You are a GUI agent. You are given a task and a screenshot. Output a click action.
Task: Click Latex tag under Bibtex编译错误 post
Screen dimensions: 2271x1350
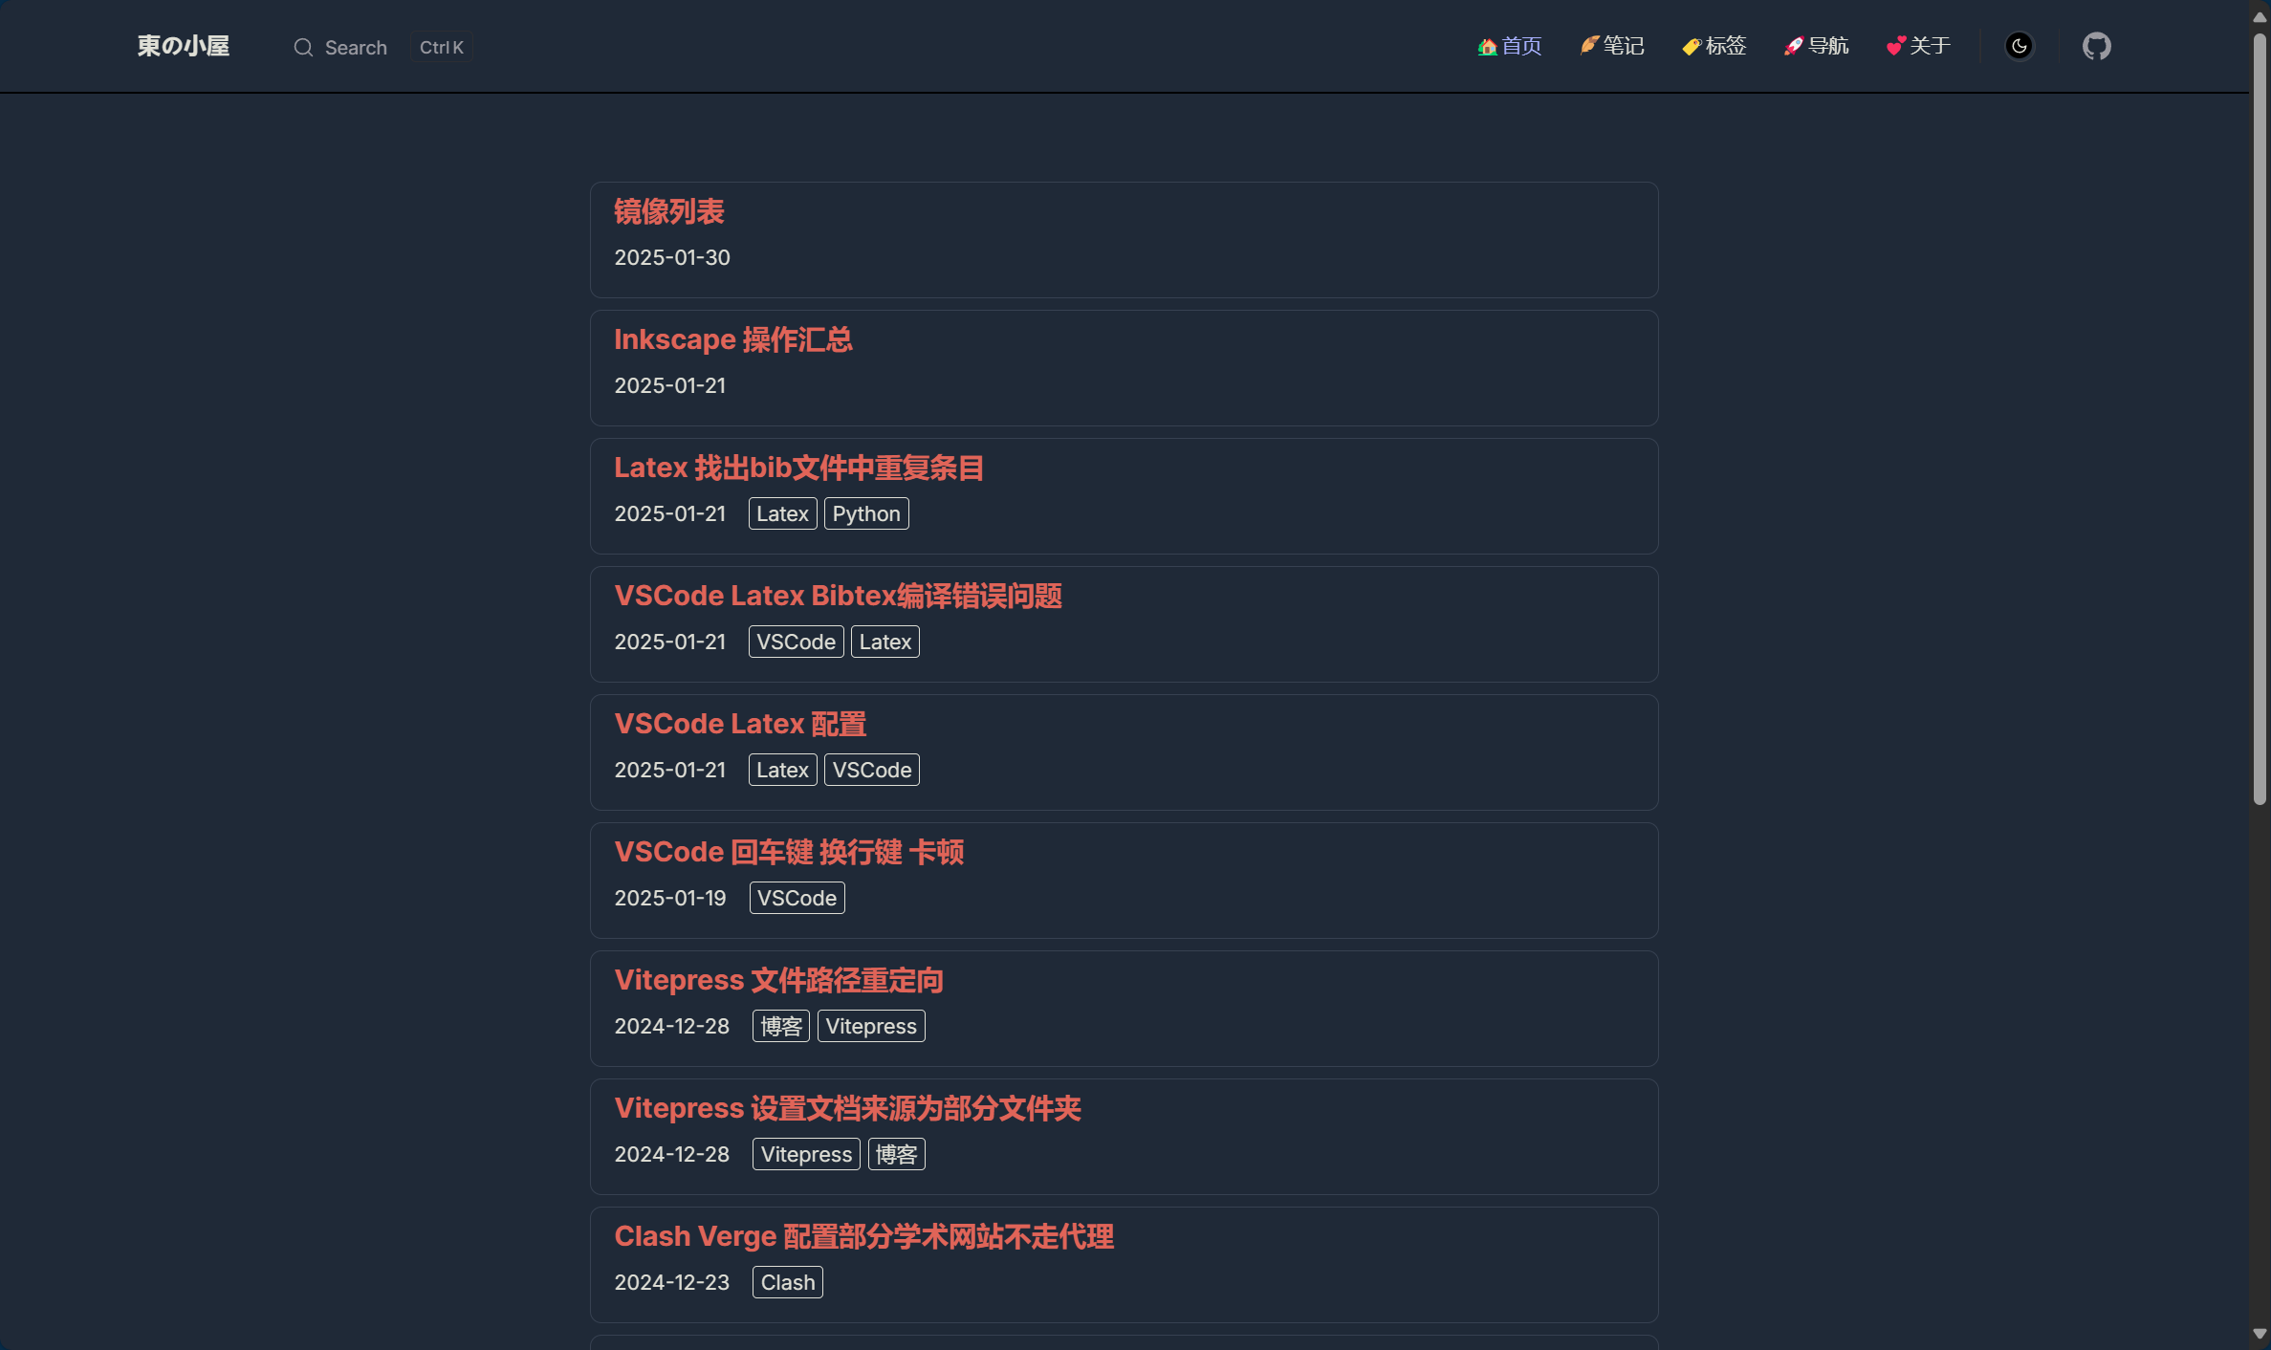[884, 642]
